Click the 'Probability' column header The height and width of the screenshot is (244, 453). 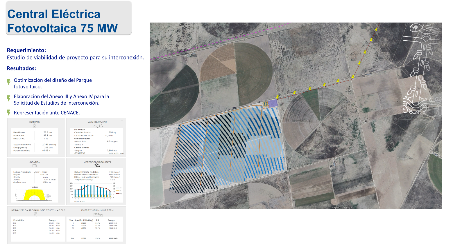(x=19, y=220)
